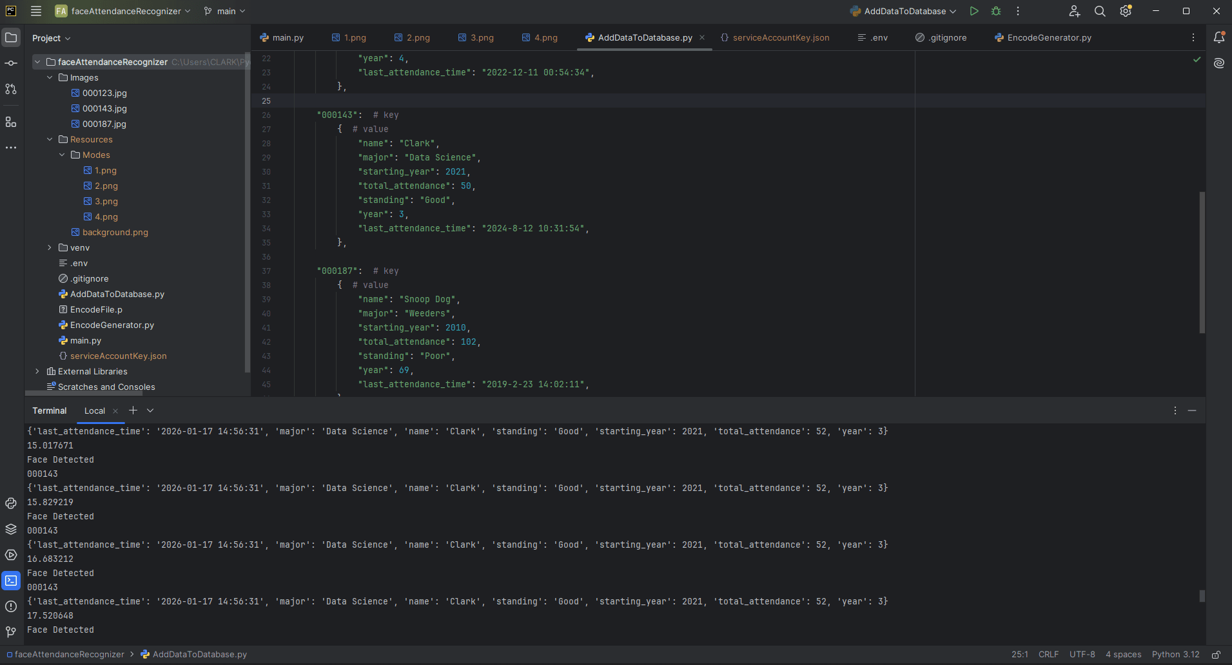
Task: Collapse the Images folder
Action: coord(50,77)
